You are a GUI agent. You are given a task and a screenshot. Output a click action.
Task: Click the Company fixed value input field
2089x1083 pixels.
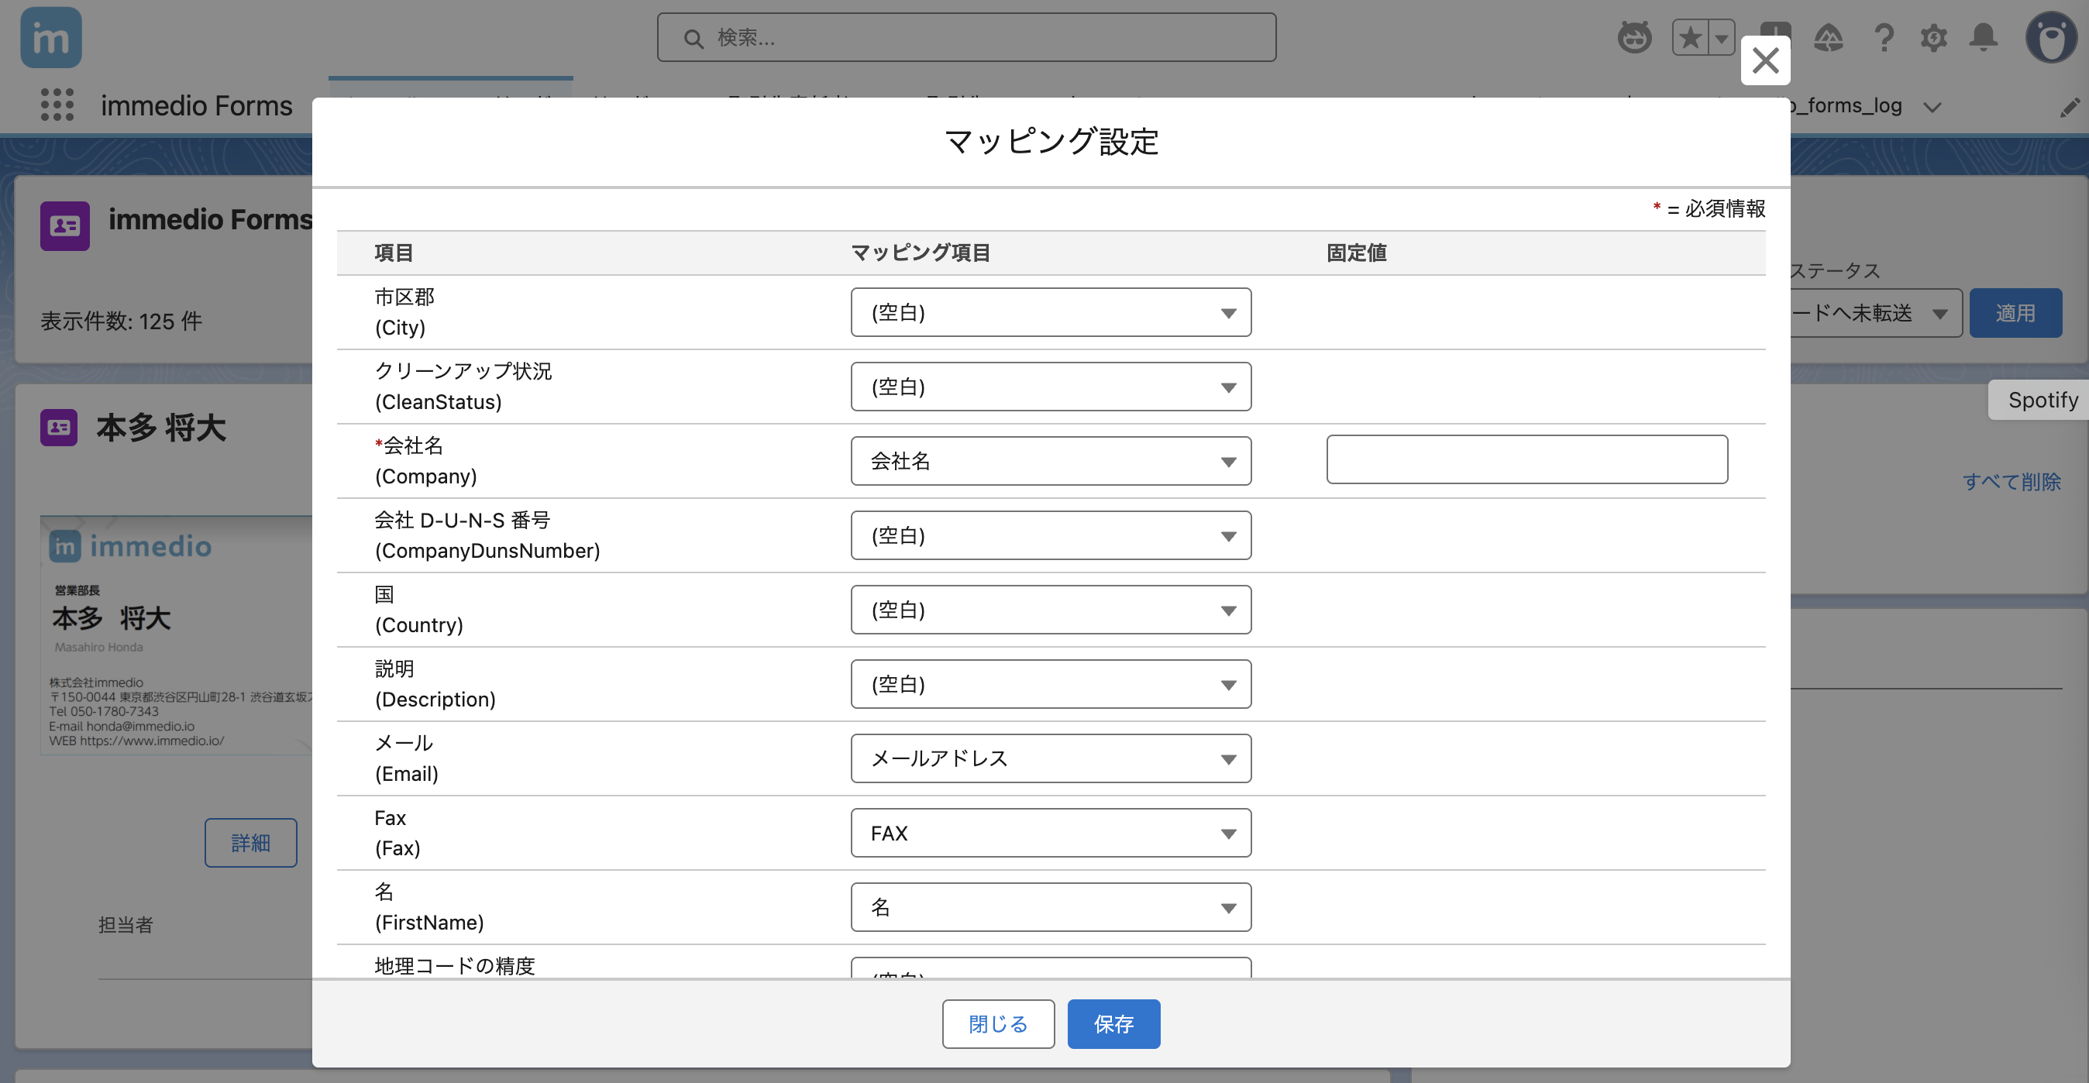click(1526, 459)
